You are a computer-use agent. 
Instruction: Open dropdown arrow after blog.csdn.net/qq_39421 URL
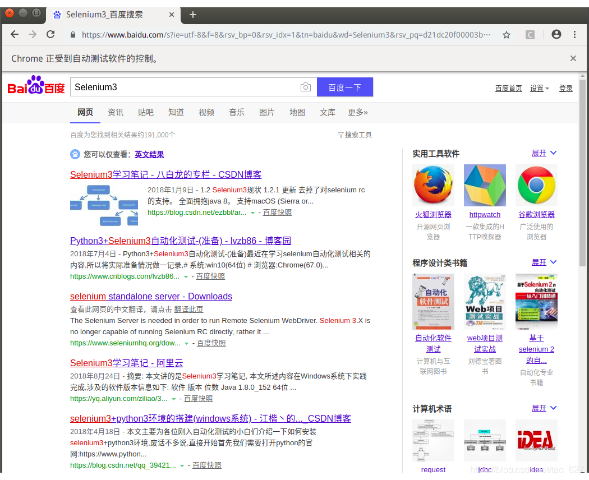coord(182,466)
